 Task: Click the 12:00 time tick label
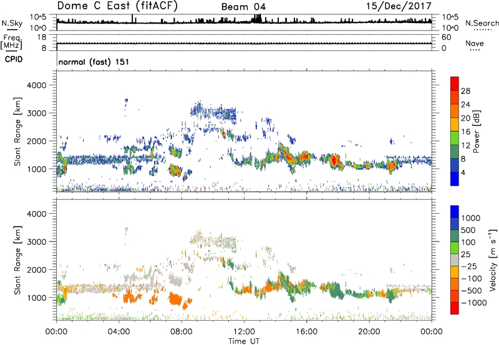point(244,332)
